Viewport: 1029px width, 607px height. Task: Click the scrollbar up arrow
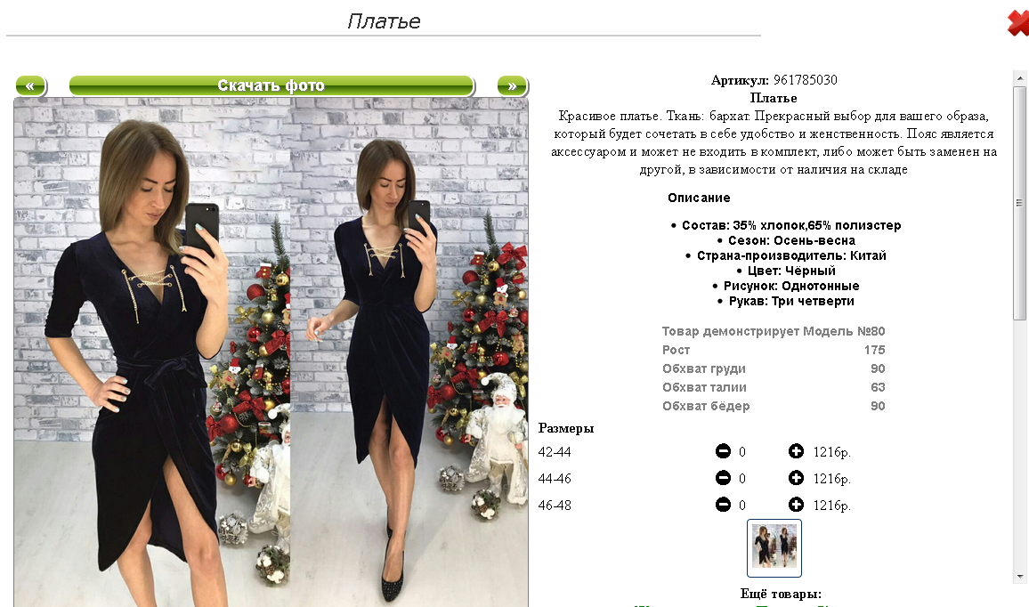[1019, 78]
